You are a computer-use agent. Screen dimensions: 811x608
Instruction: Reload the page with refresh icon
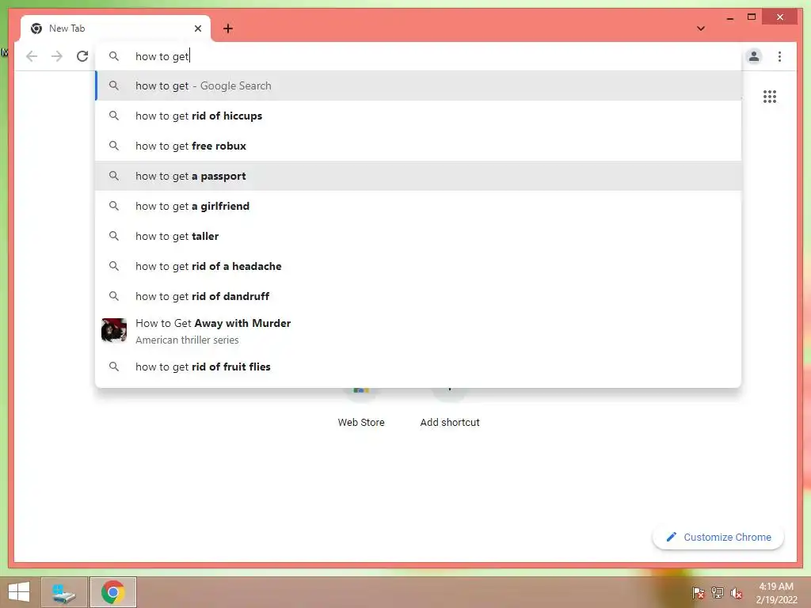(x=82, y=56)
